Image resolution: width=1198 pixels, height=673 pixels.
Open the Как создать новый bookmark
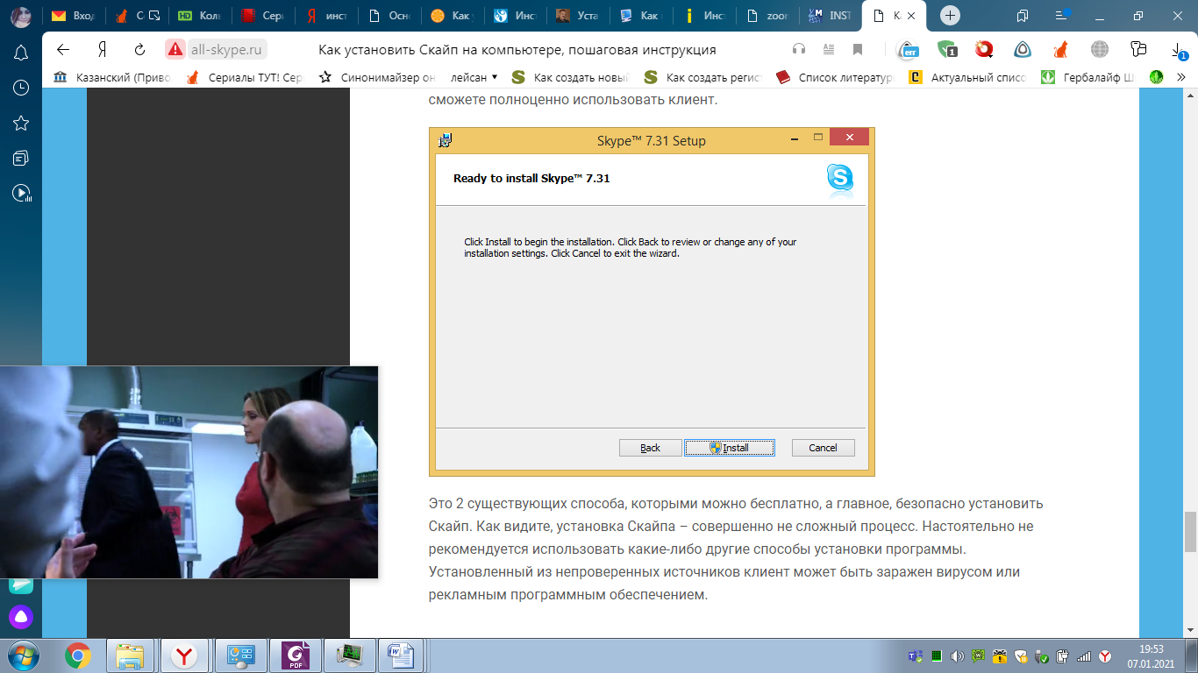[571, 77]
